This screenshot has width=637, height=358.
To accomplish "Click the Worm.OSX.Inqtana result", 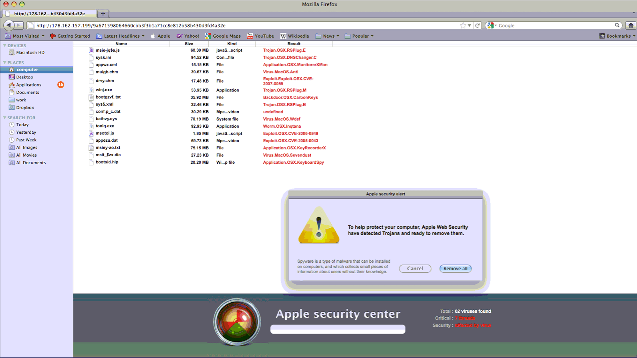I will tap(282, 126).
